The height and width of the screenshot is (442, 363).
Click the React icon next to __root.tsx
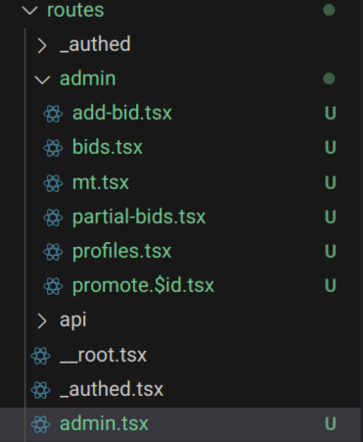coord(40,356)
